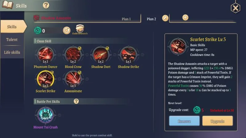
Task: Reset skill points with the refresh icon
Action: pos(67,30)
